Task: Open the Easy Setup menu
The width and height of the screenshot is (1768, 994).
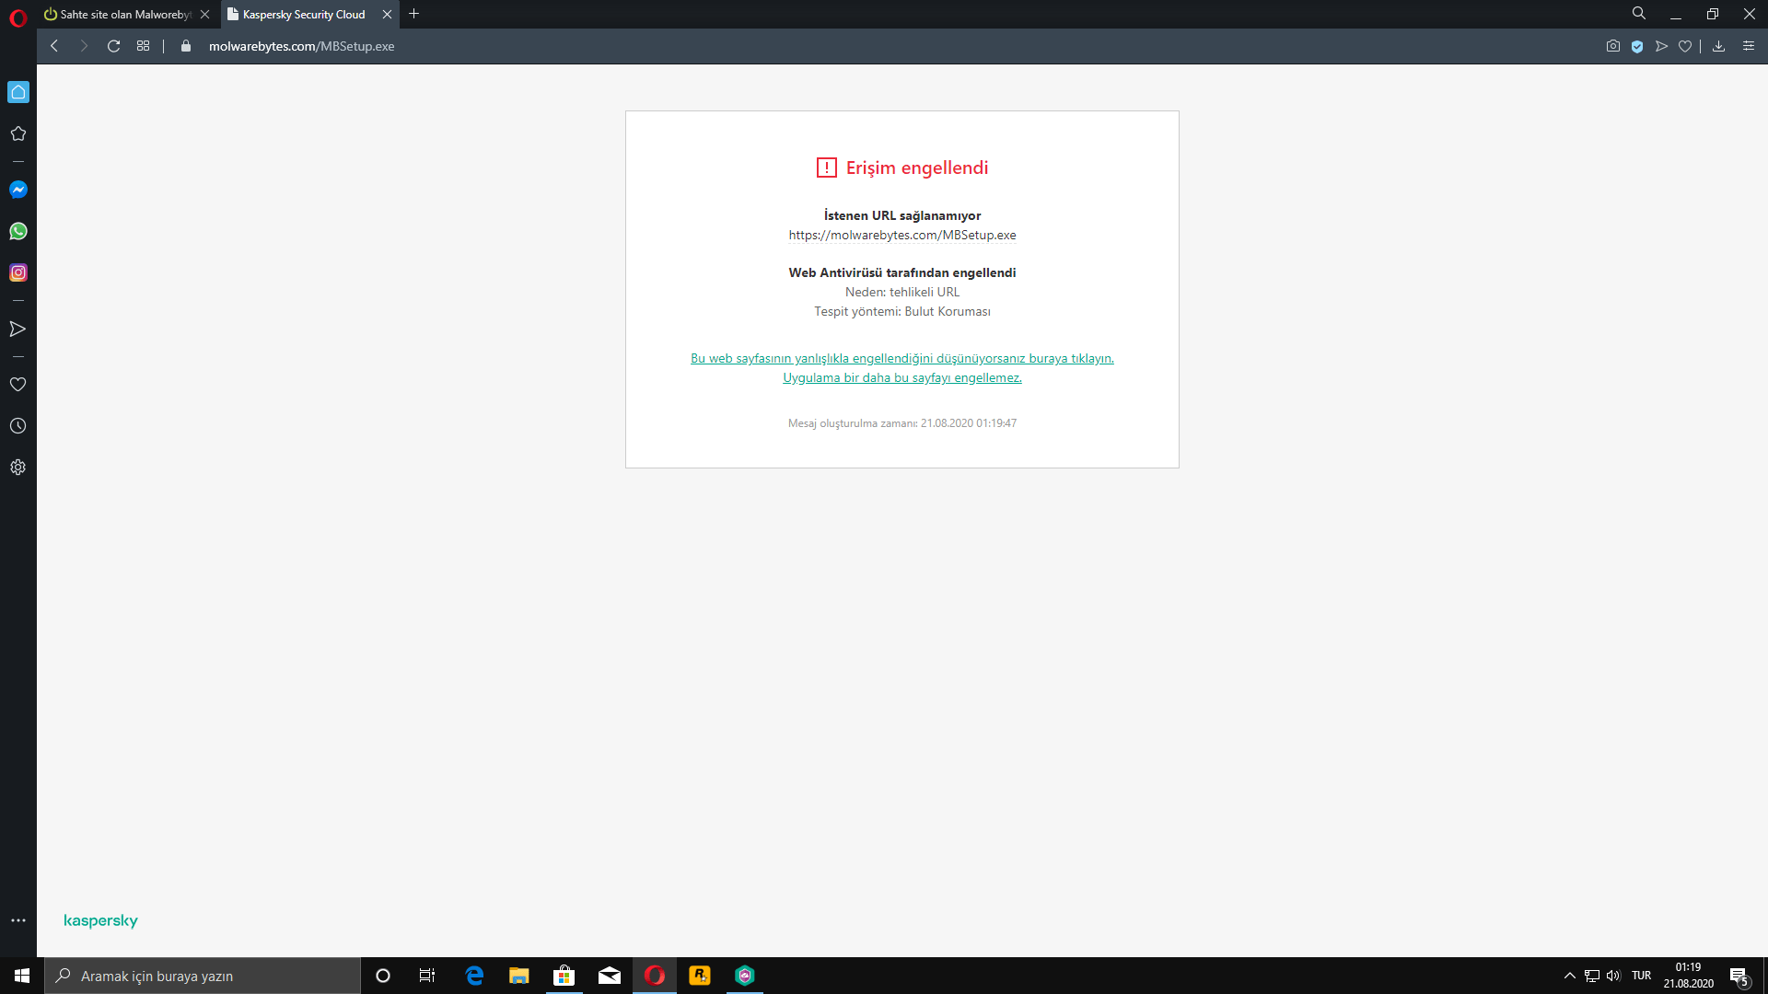Action: (1748, 46)
